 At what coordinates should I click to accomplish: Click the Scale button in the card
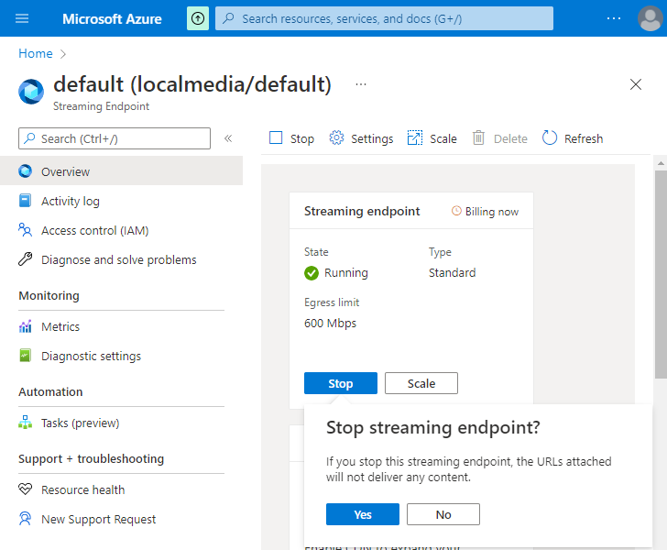click(421, 383)
